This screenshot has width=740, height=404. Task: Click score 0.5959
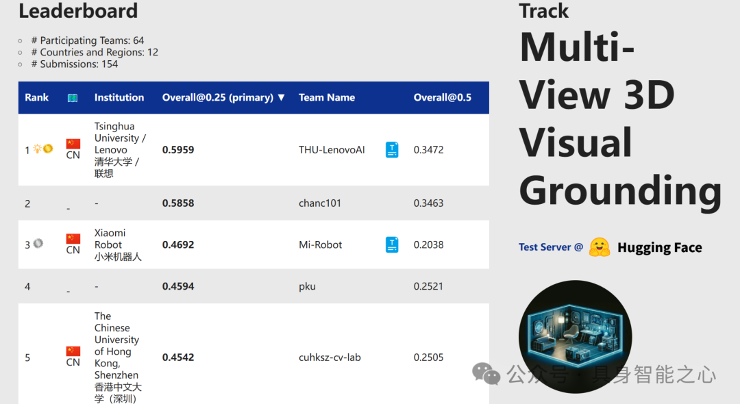click(x=178, y=150)
